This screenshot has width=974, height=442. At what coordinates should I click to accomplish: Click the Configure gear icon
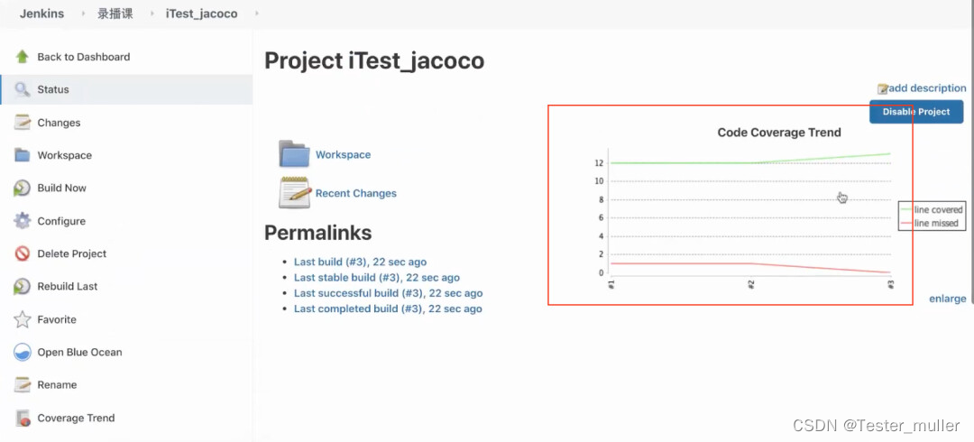(23, 221)
